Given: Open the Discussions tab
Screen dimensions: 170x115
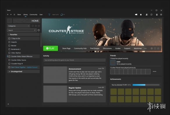Looking at the screenshot, I should (x=107, y=48).
